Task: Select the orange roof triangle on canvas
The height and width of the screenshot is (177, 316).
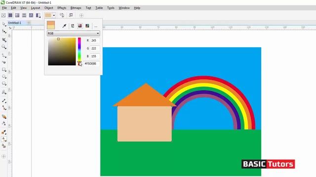Action: coord(146,97)
